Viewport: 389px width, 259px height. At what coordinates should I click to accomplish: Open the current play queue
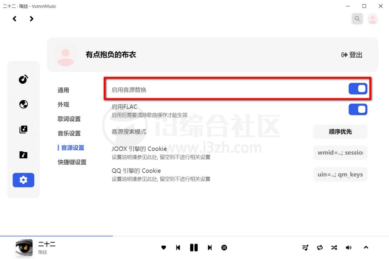pos(305,247)
